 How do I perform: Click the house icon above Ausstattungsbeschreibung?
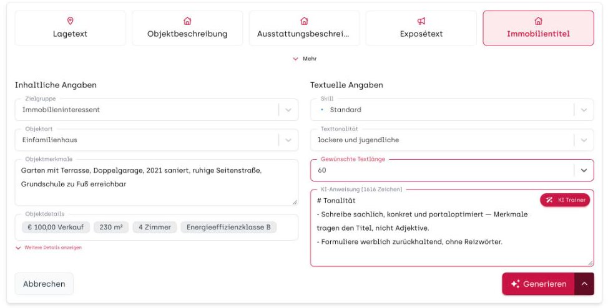click(x=305, y=21)
